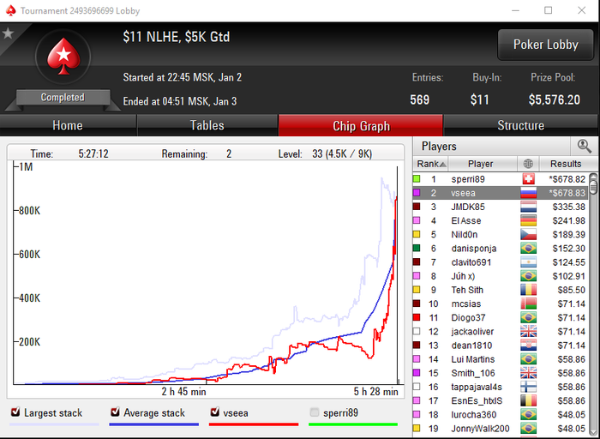Click the Brazil flag beside Júh x)
The height and width of the screenshot is (439, 600).
pos(528,276)
